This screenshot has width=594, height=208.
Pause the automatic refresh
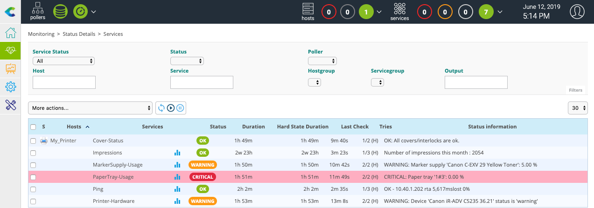[x=180, y=108]
